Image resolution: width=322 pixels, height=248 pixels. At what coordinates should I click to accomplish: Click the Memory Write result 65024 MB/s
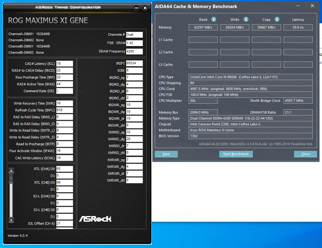tap(235, 27)
